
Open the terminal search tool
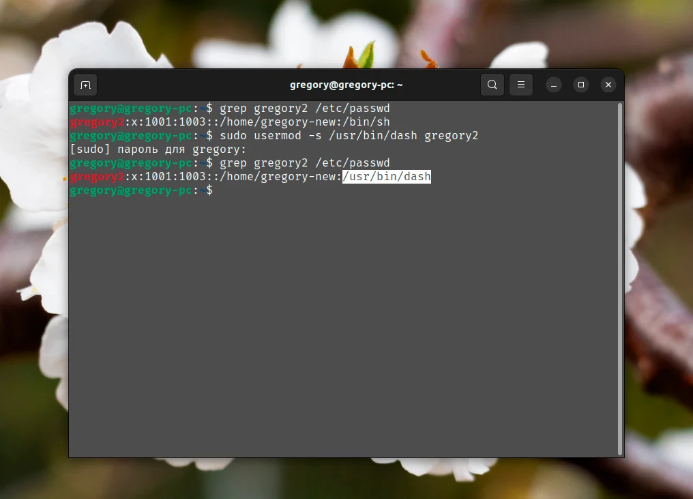[x=492, y=85]
